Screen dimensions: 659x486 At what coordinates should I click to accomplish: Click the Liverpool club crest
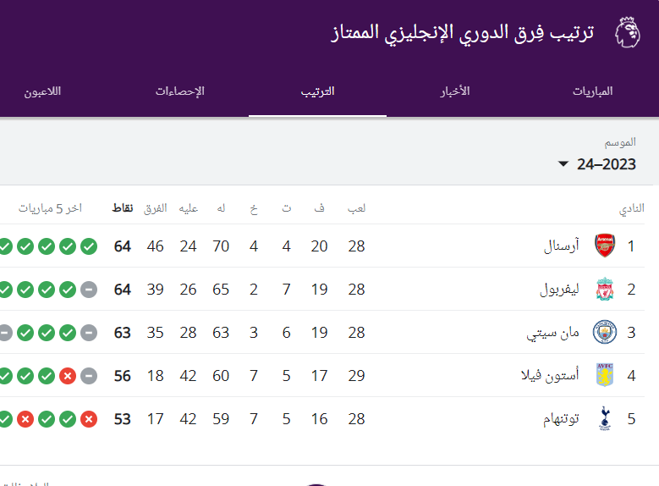pos(605,290)
